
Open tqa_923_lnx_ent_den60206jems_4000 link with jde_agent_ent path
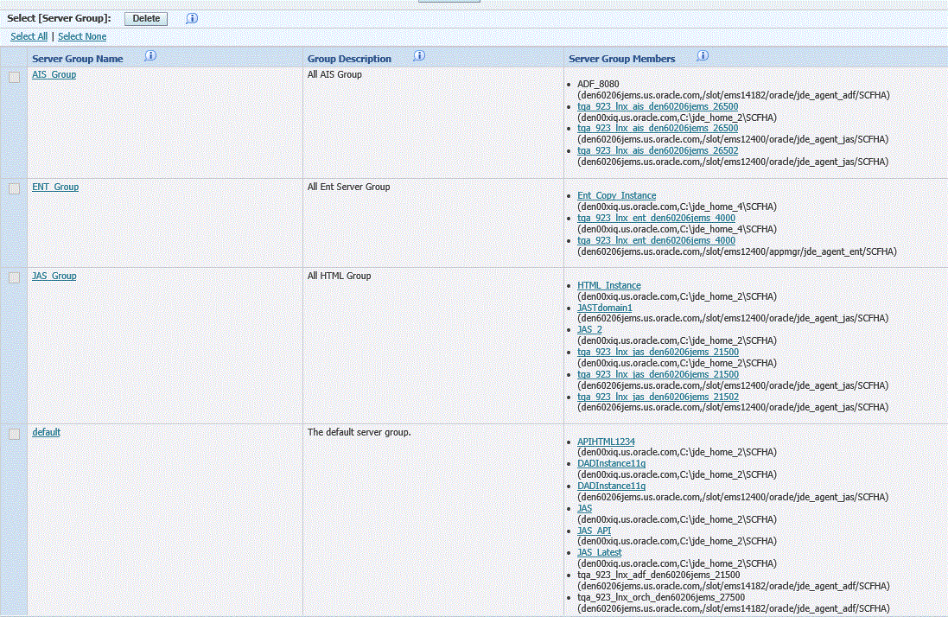(657, 240)
